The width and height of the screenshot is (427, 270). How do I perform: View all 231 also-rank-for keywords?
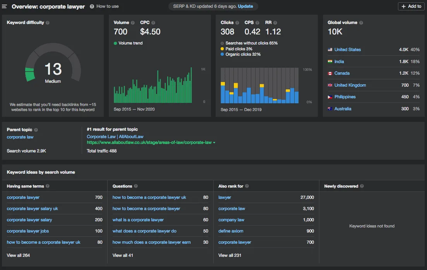coord(230,255)
